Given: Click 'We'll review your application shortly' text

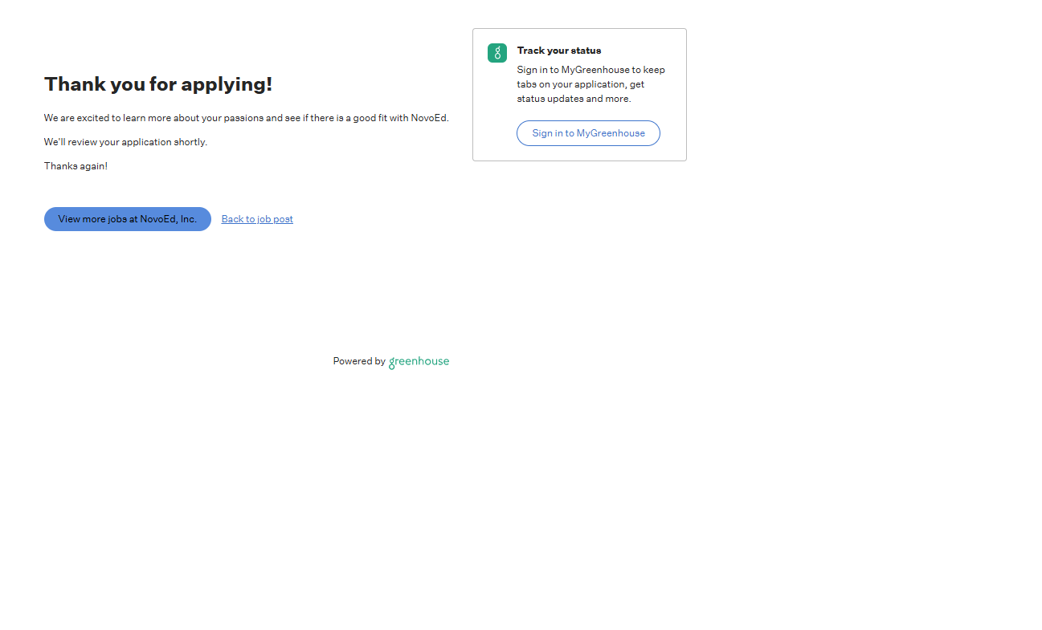Looking at the screenshot, I should click(x=125, y=142).
